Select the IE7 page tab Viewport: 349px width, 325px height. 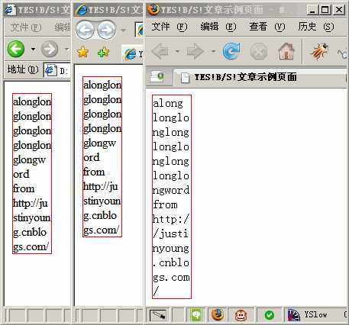[x=133, y=54]
